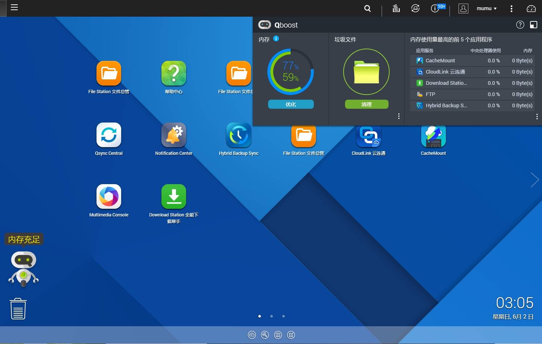
Task: Click the 59% memory value
Action: 291,77
